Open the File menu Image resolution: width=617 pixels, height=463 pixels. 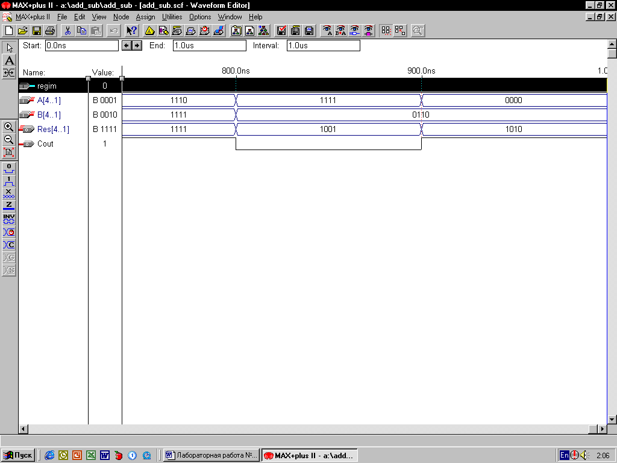coord(62,17)
